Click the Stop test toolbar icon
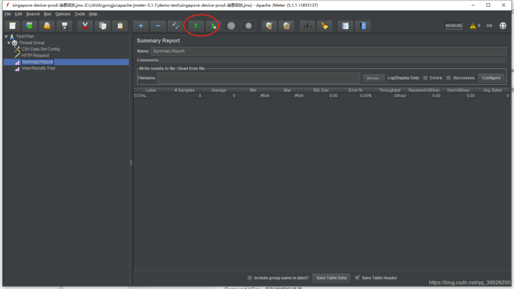The image size is (514, 289). (231, 26)
